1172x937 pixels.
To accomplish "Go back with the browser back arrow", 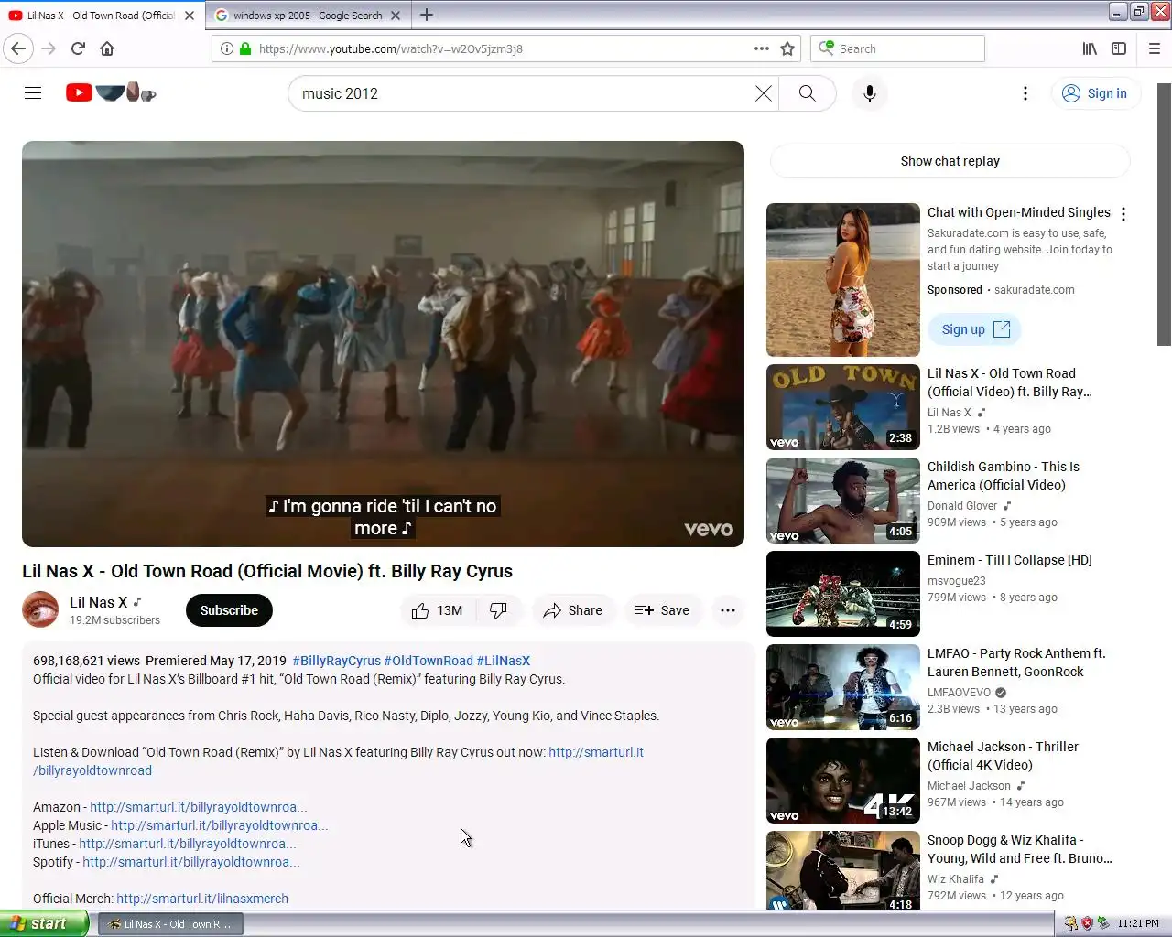I will click(18, 48).
